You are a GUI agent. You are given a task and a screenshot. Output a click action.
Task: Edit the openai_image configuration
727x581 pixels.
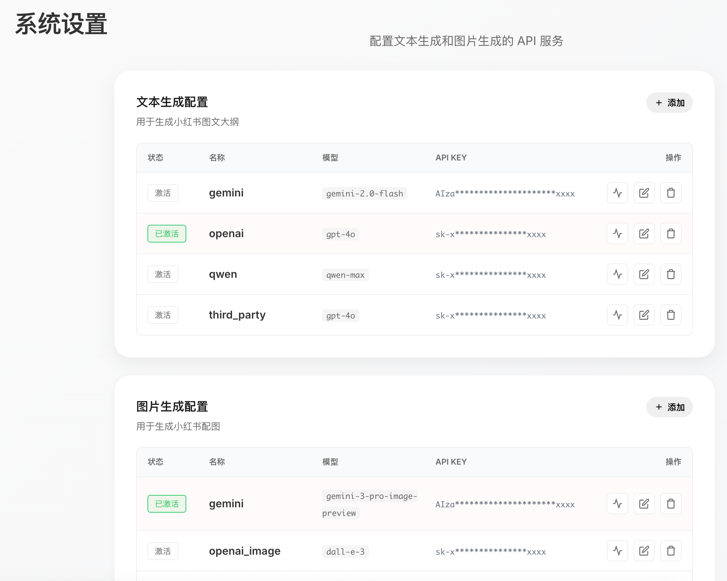[644, 551]
